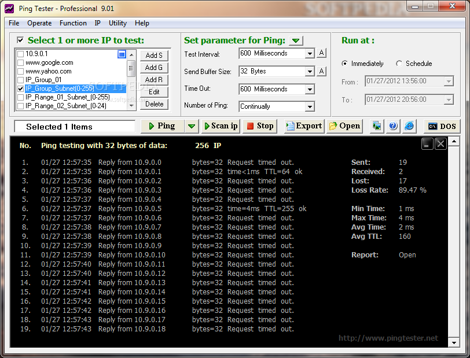The image size is (470, 358).
Task: Open the Send Buffer Size dropdown
Action: [310, 72]
